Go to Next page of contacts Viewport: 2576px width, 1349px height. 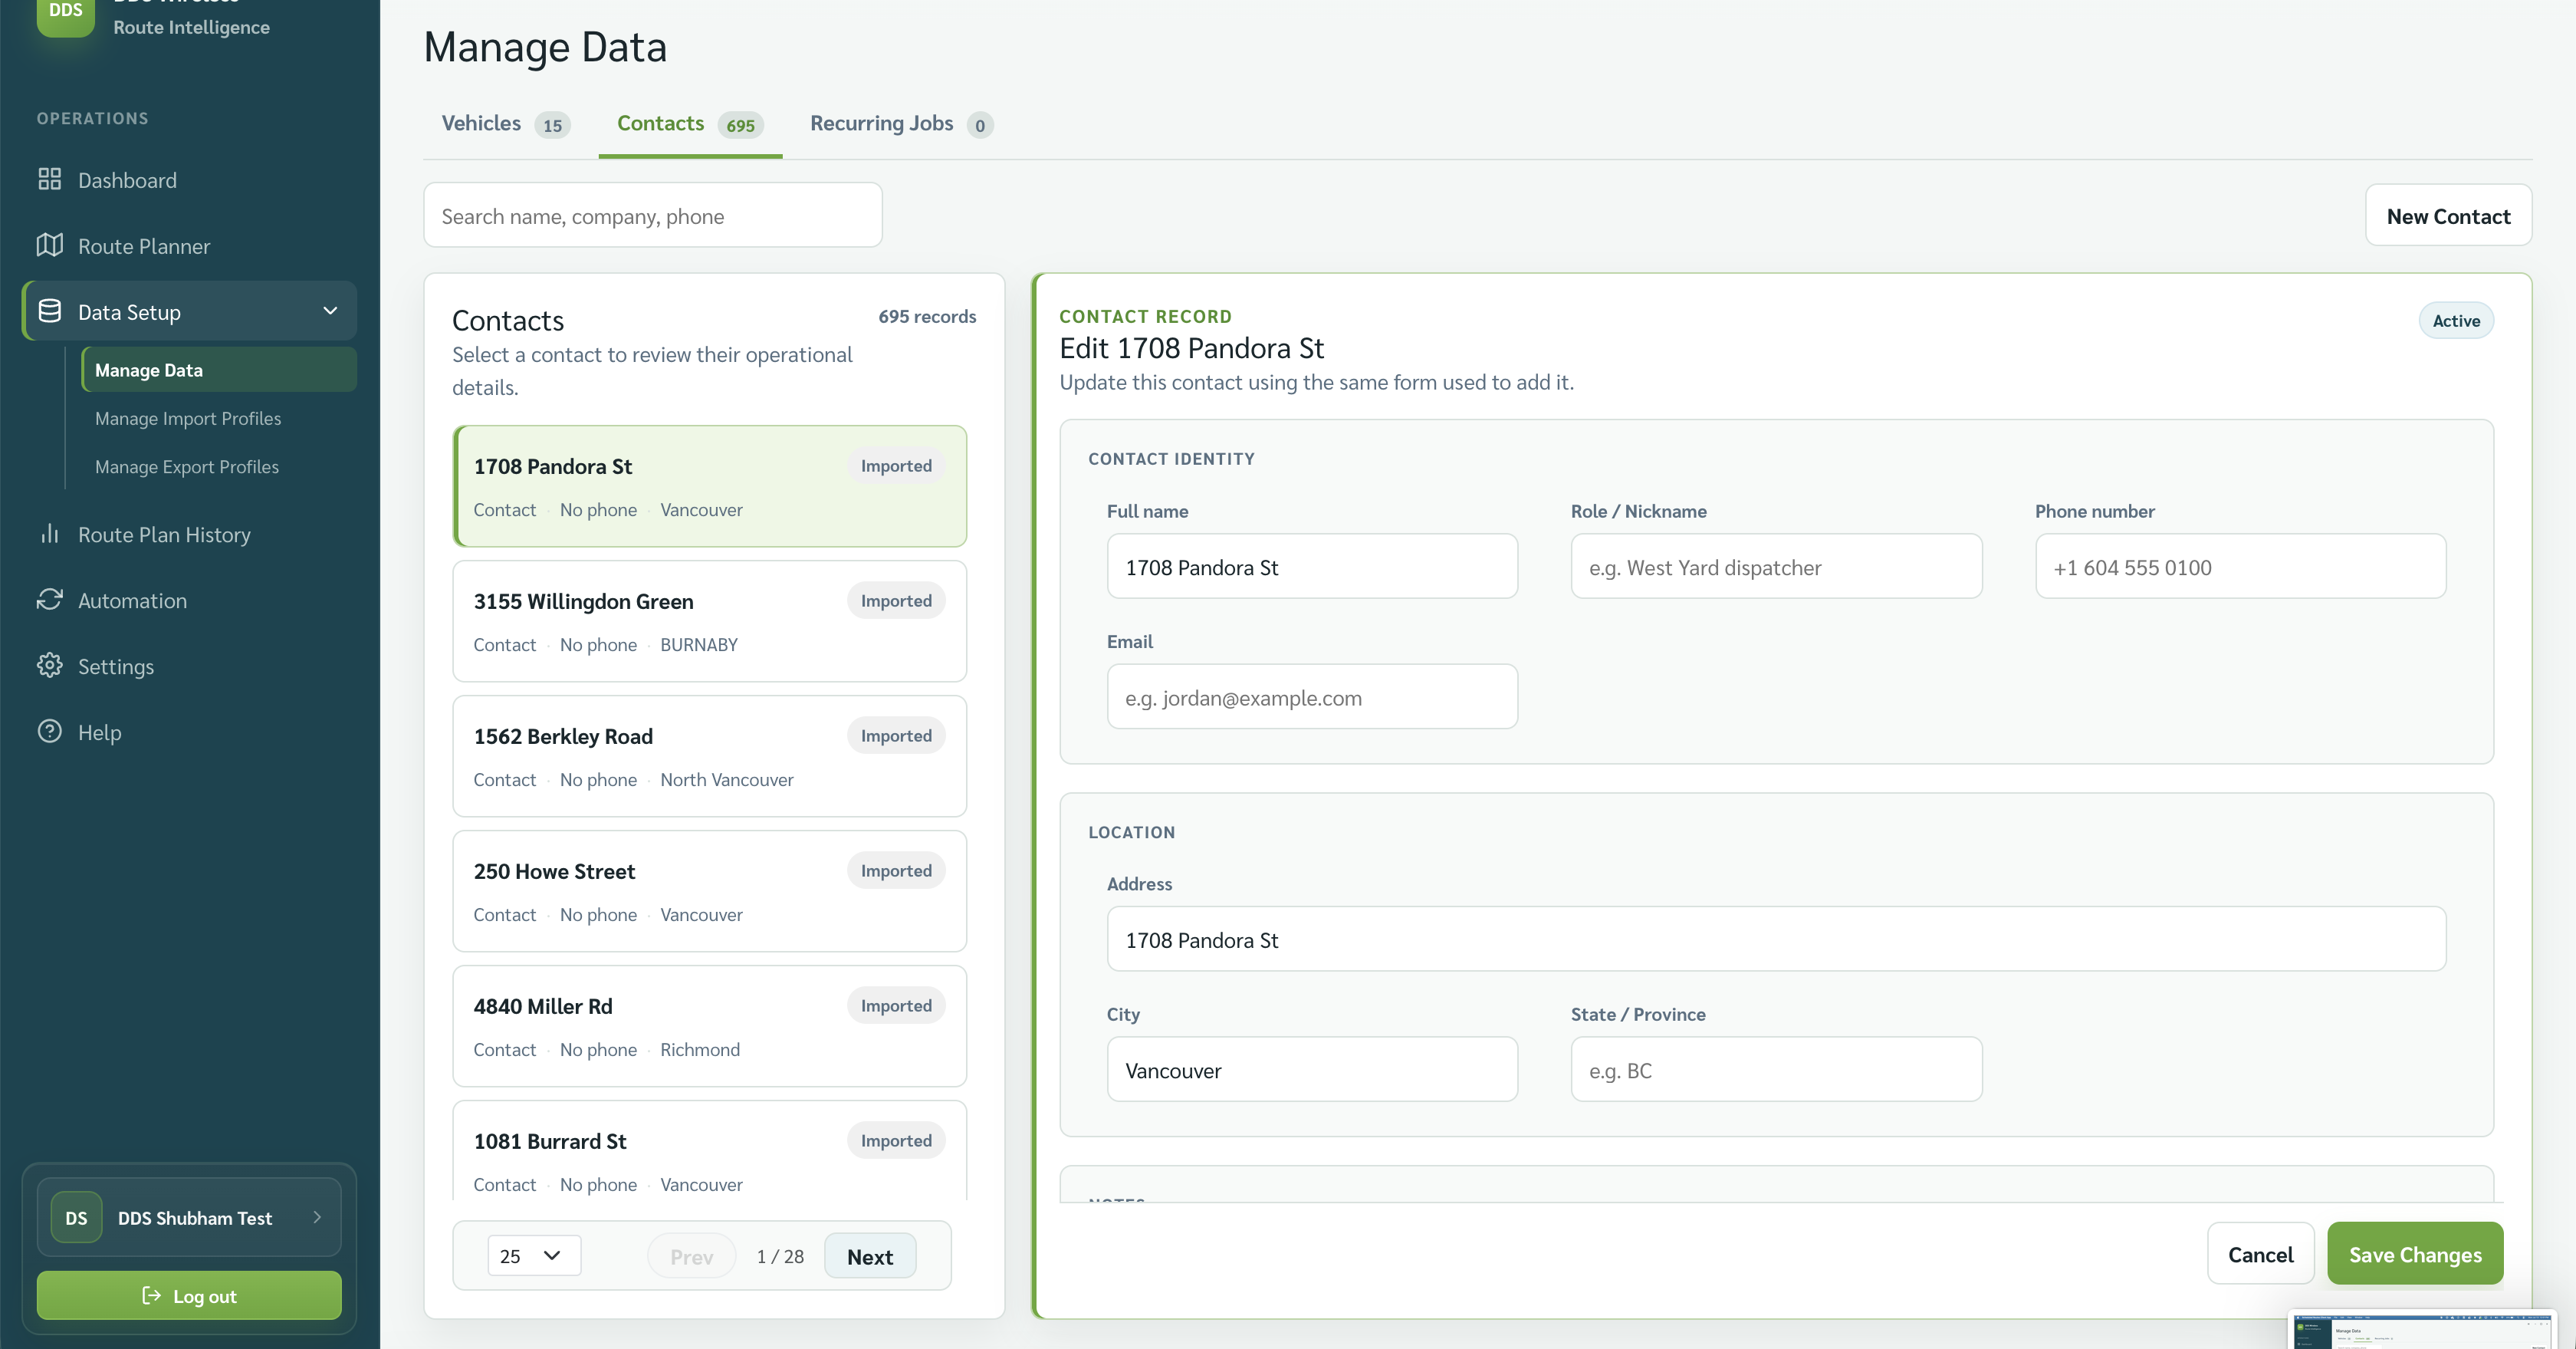coord(870,1256)
